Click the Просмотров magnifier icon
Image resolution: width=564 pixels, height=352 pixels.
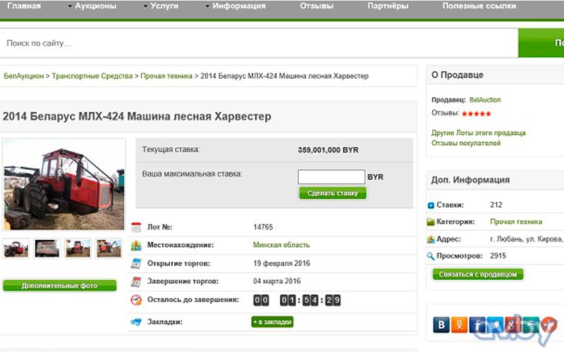coord(431,256)
